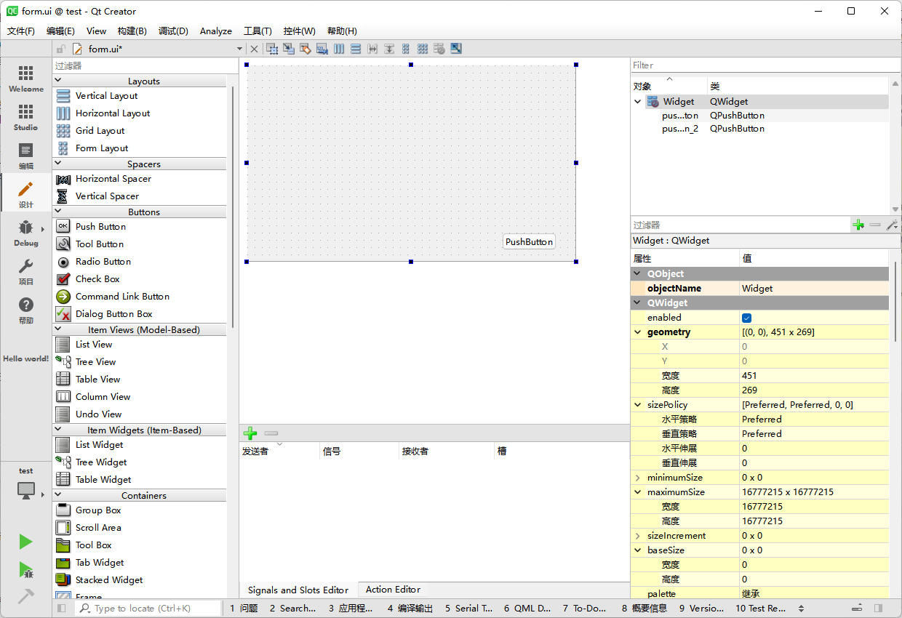
Task: Apply Lay Out Horizontally toolbar icon
Action: click(339, 49)
